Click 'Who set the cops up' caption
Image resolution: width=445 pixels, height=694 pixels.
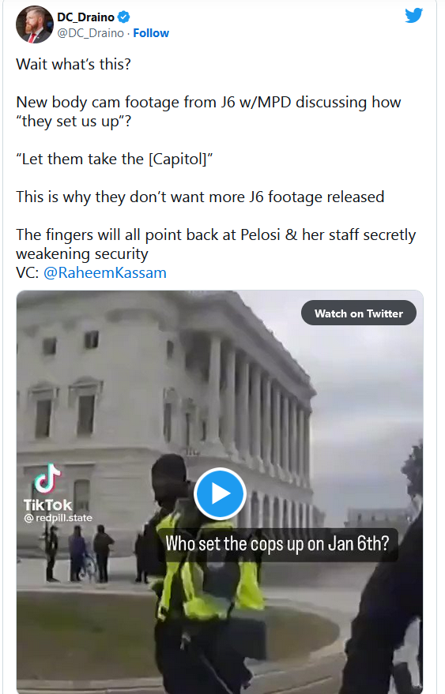click(x=277, y=543)
